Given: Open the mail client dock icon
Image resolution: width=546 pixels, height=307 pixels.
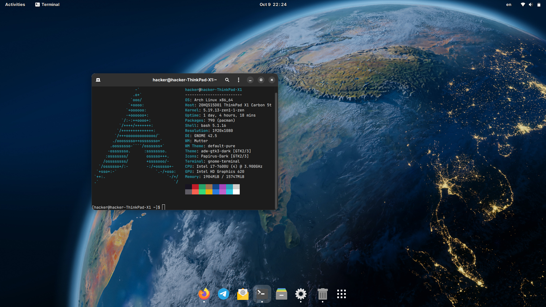Looking at the screenshot, I should [243, 294].
